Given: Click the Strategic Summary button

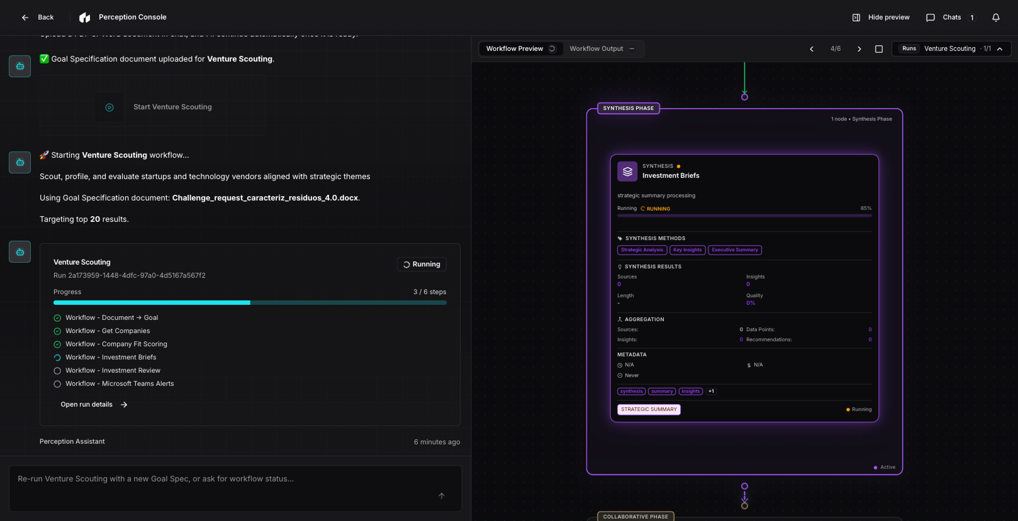Looking at the screenshot, I should coord(649,410).
